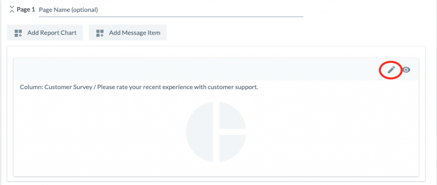
Task: Select the Page 1 label
Action: 26,10
